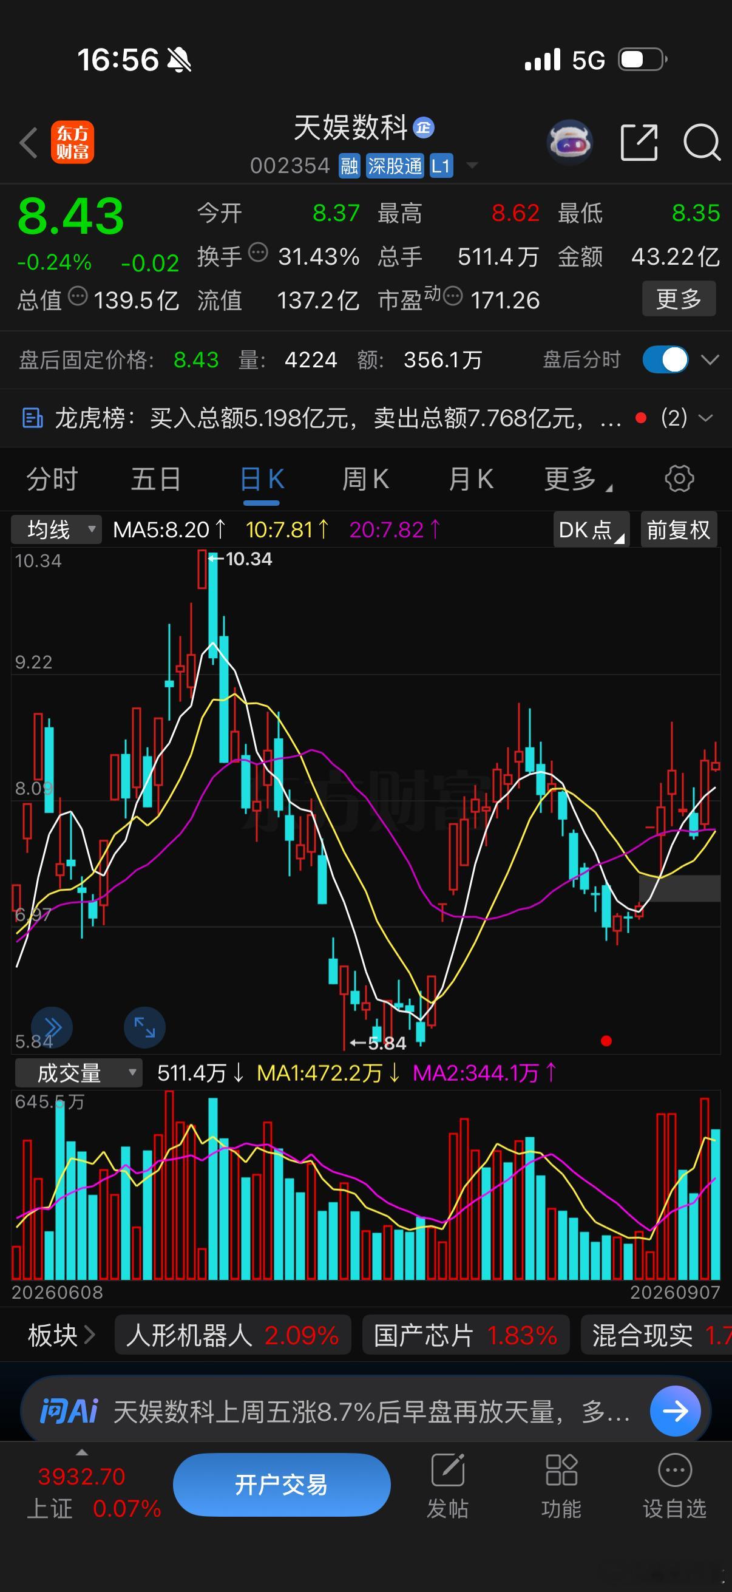Tap the info icon beside 市盈
This screenshot has height=1592, width=732.
453,296
